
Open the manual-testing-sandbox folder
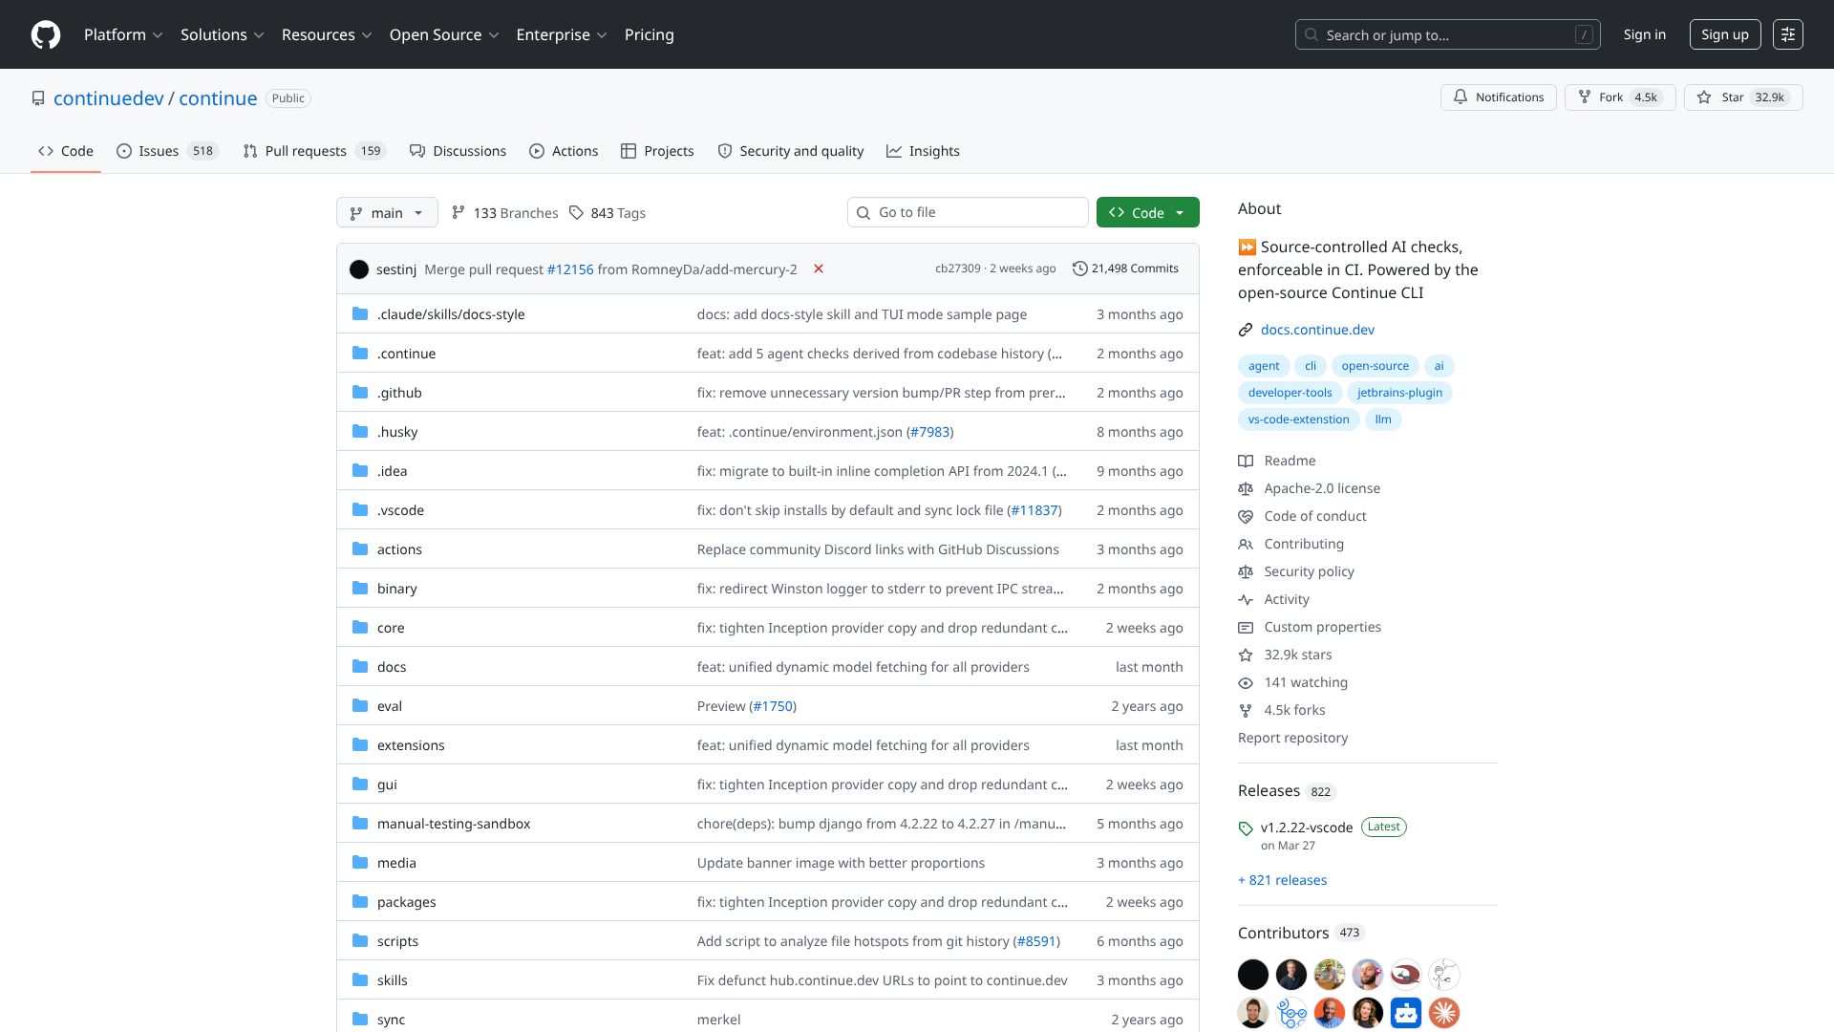(454, 824)
